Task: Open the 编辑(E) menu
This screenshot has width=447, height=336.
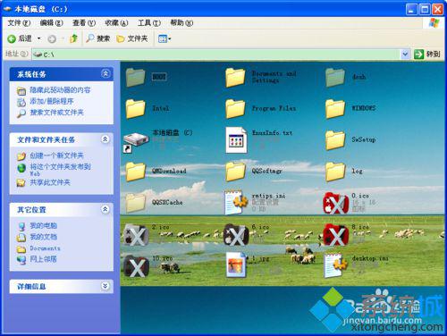Action: point(52,23)
